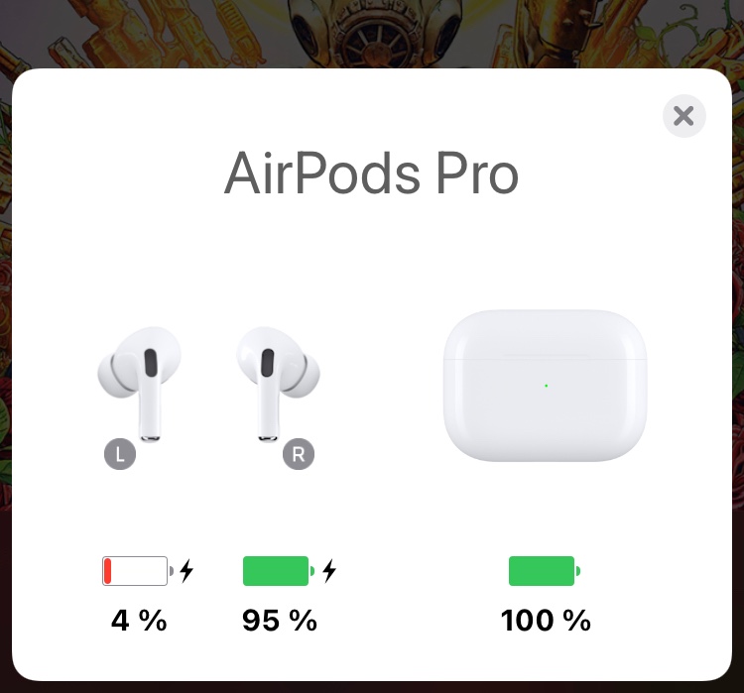Image resolution: width=744 pixels, height=693 pixels.
Task: Tap the left AirPod image
Action: tap(140, 384)
